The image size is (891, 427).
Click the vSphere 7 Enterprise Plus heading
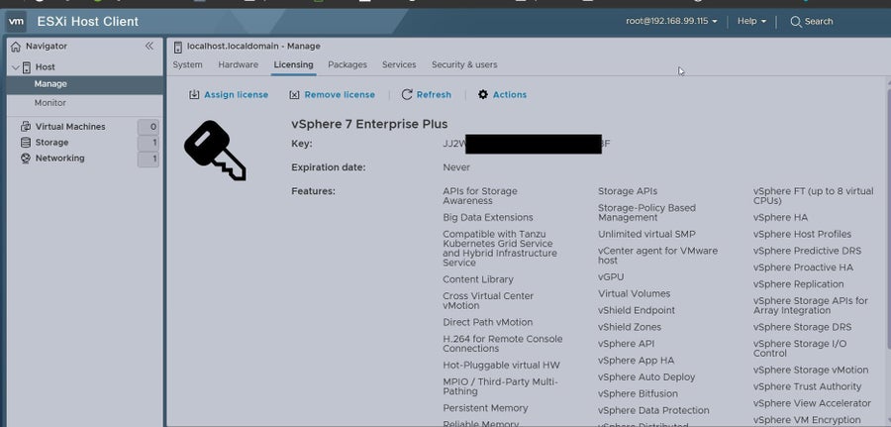(x=369, y=124)
